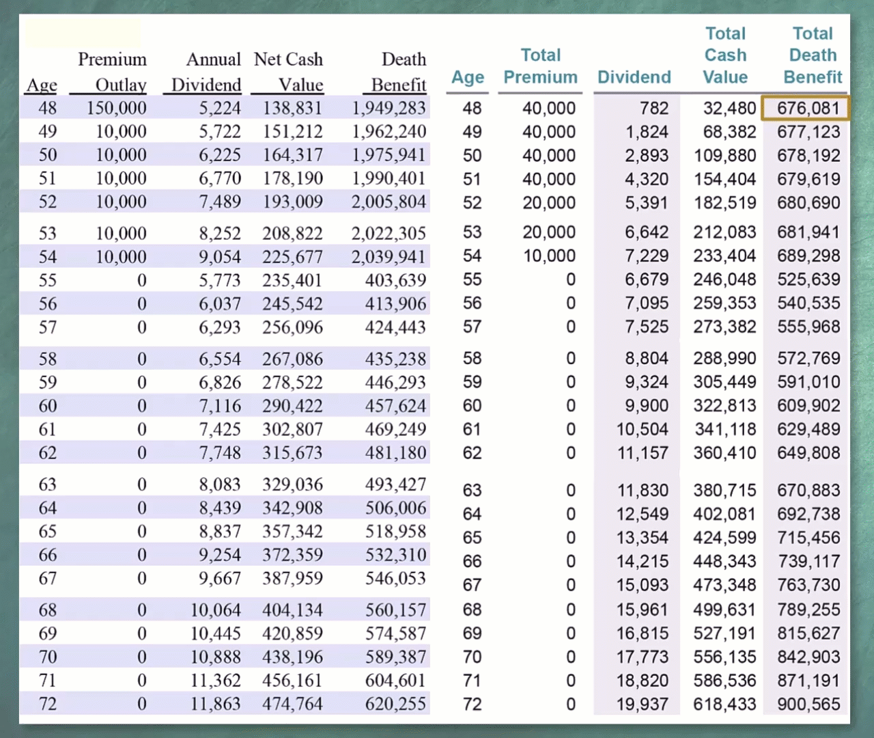Click Net Cash Value 474,764

293,704
